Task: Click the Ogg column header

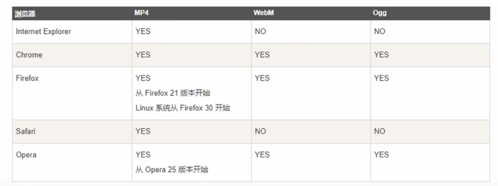Action: [x=380, y=13]
